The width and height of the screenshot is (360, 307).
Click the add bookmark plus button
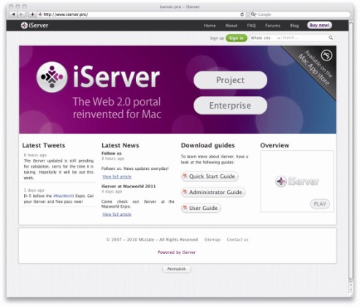point(32,15)
